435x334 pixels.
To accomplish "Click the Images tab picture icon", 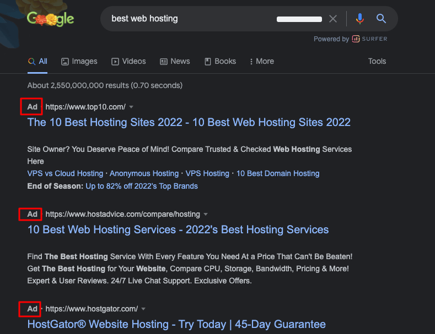I will click(x=65, y=62).
